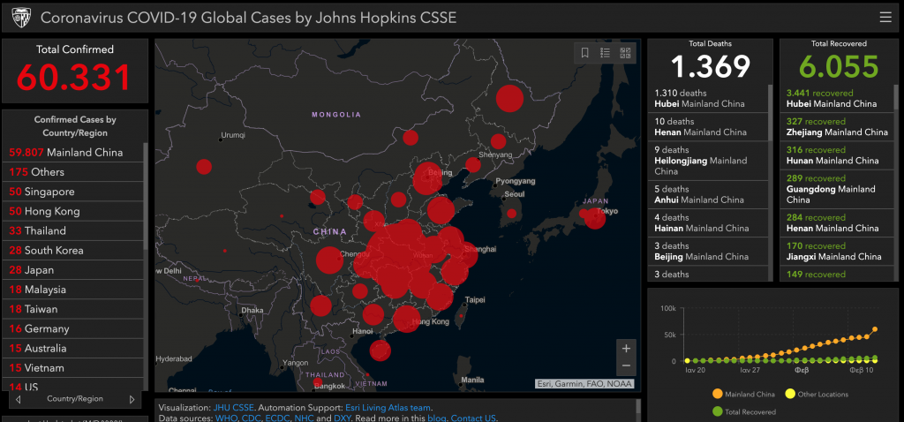Zoom out on the map with minus button

626,365
